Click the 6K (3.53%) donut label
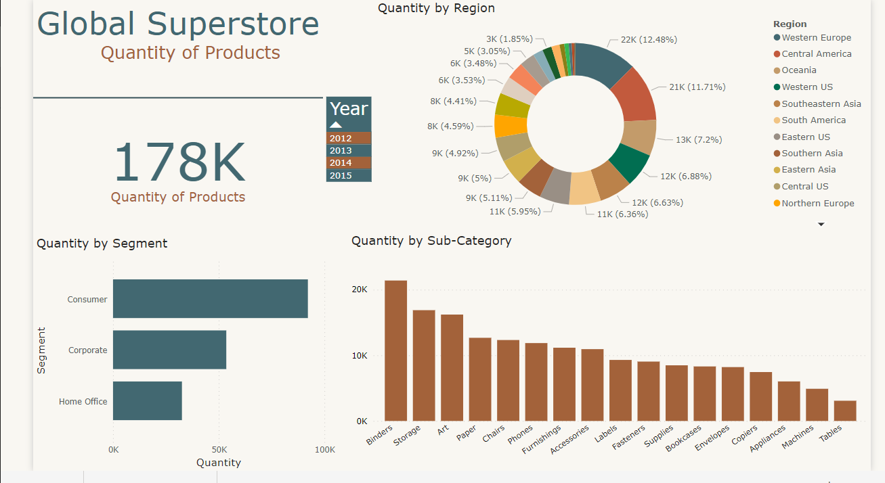 pyautogui.click(x=462, y=80)
